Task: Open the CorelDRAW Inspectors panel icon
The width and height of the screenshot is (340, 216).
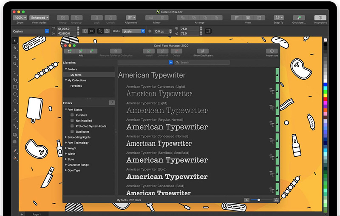Action: (x=320, y=18)
